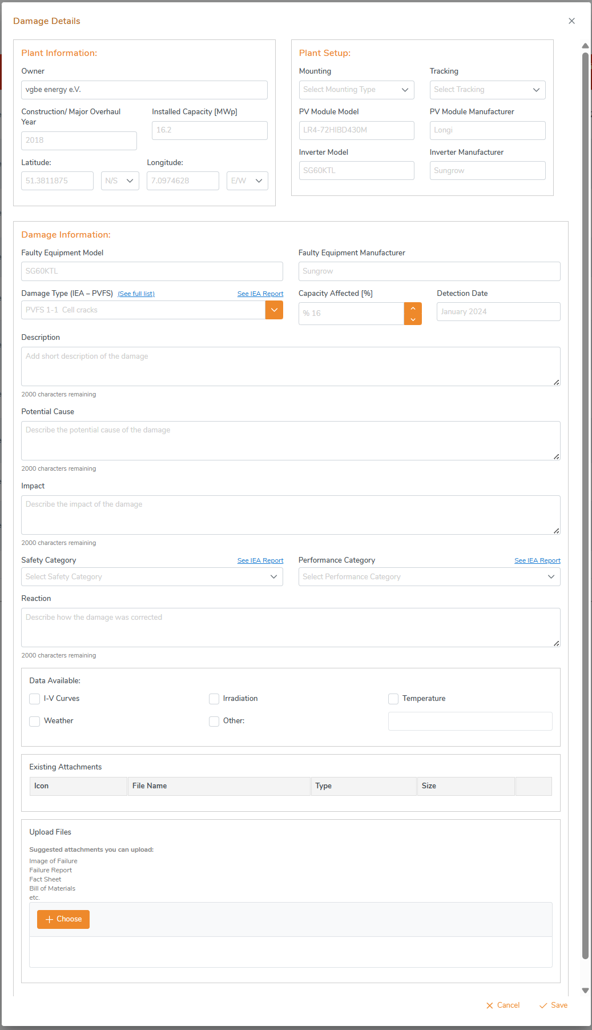
Task: Check the Irradiation data option
Action: pyautogui.click(x=214, y=699)
